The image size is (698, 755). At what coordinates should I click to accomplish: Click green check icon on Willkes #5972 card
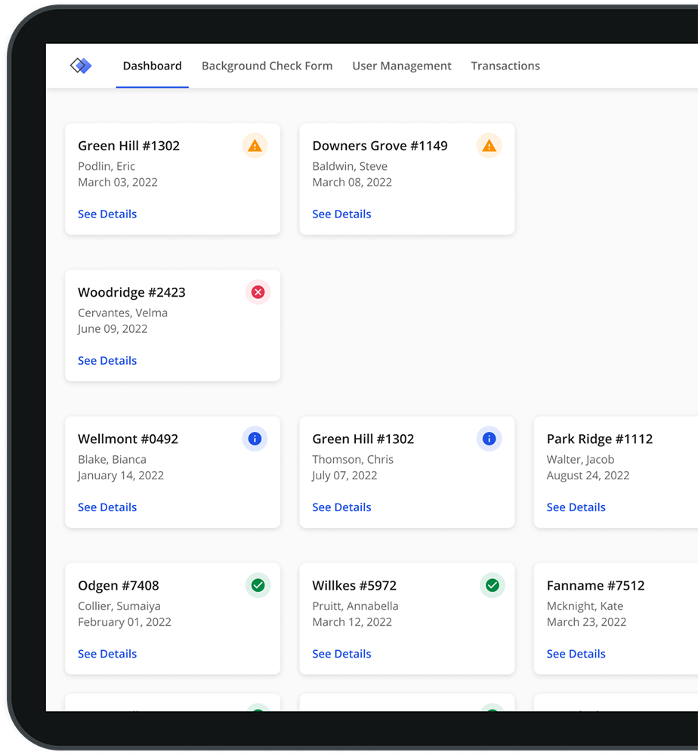coord(493,586)
